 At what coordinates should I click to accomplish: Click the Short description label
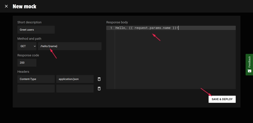(29, 22)
